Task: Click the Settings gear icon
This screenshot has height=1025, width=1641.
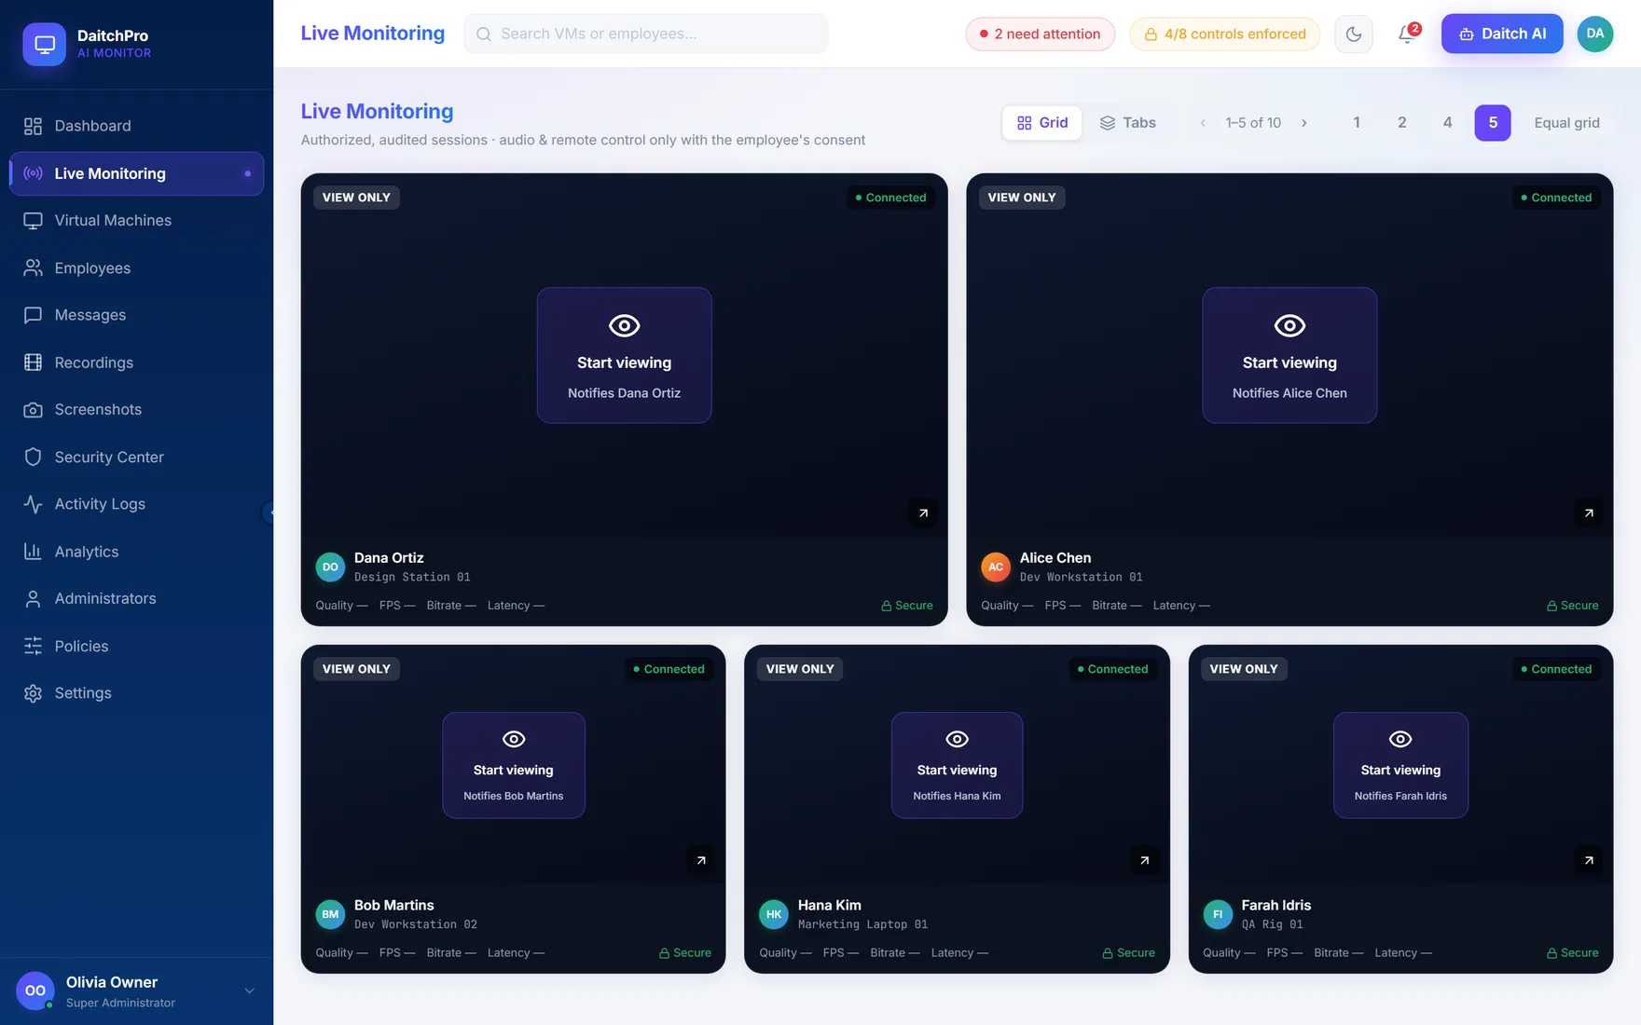Action: (x=33, y=693)
